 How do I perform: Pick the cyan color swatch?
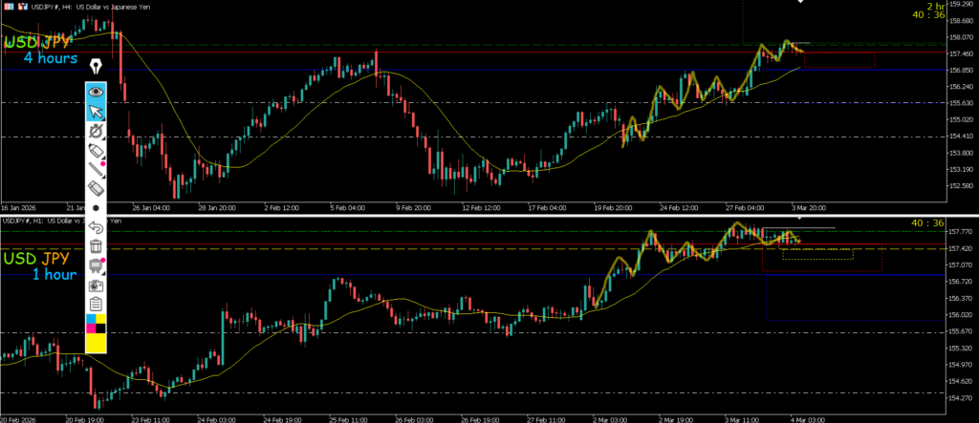(91, 319)
